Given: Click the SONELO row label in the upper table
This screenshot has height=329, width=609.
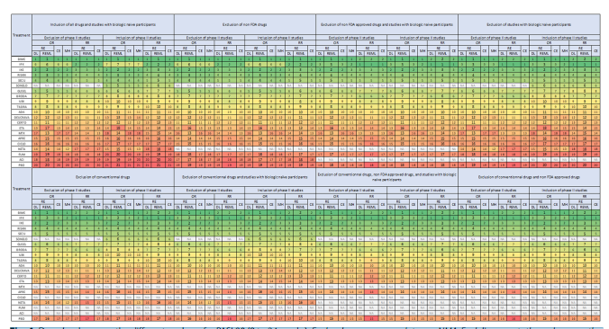Looking at the screenshot, I should tap(22, 85).
